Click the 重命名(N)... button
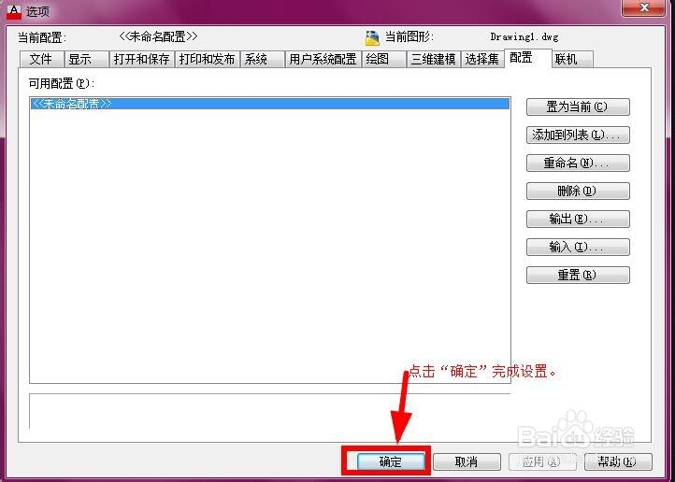This screenshot has width=675, height=482. (578, 163)
